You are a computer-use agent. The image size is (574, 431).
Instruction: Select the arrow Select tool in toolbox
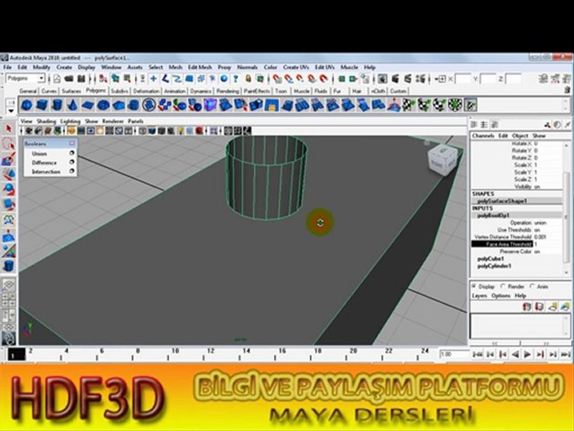pyautogui.click(x=9, y=129)
